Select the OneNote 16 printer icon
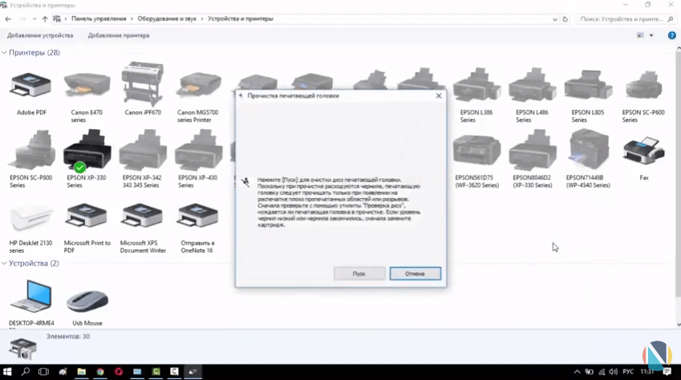This screenshot has height=380, width=681. tap(198, 216)
